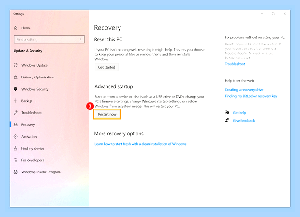Open For developers settings
The width and height of the screenshot is (300, 217).
click(32, 160)
